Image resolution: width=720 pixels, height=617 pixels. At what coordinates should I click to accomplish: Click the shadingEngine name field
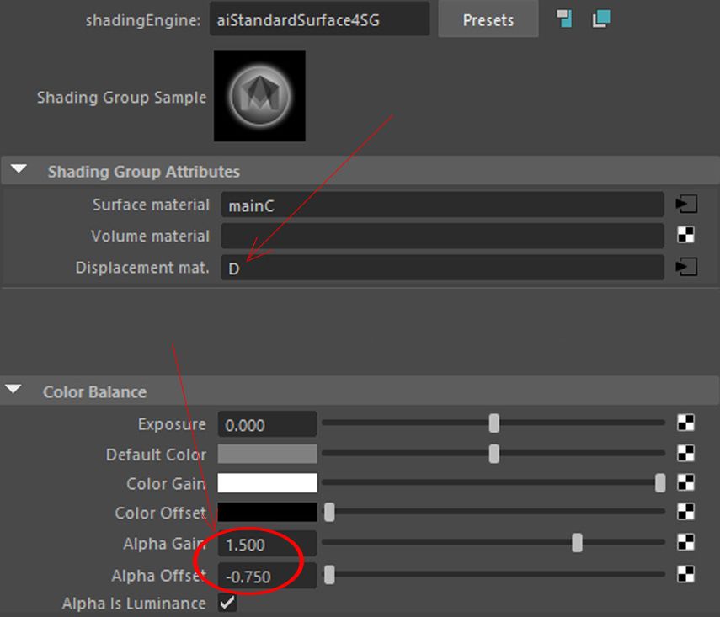(319, 19)
